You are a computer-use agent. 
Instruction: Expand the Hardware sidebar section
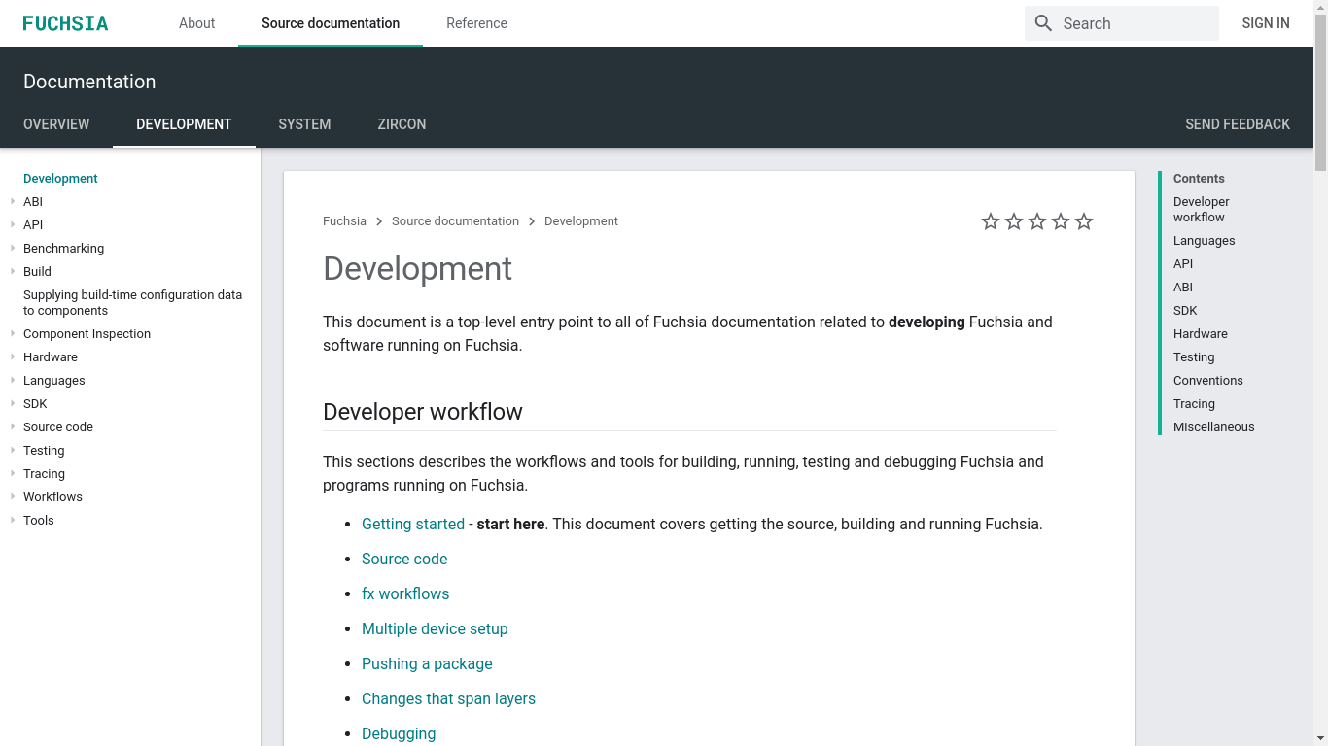pos(13,357)
